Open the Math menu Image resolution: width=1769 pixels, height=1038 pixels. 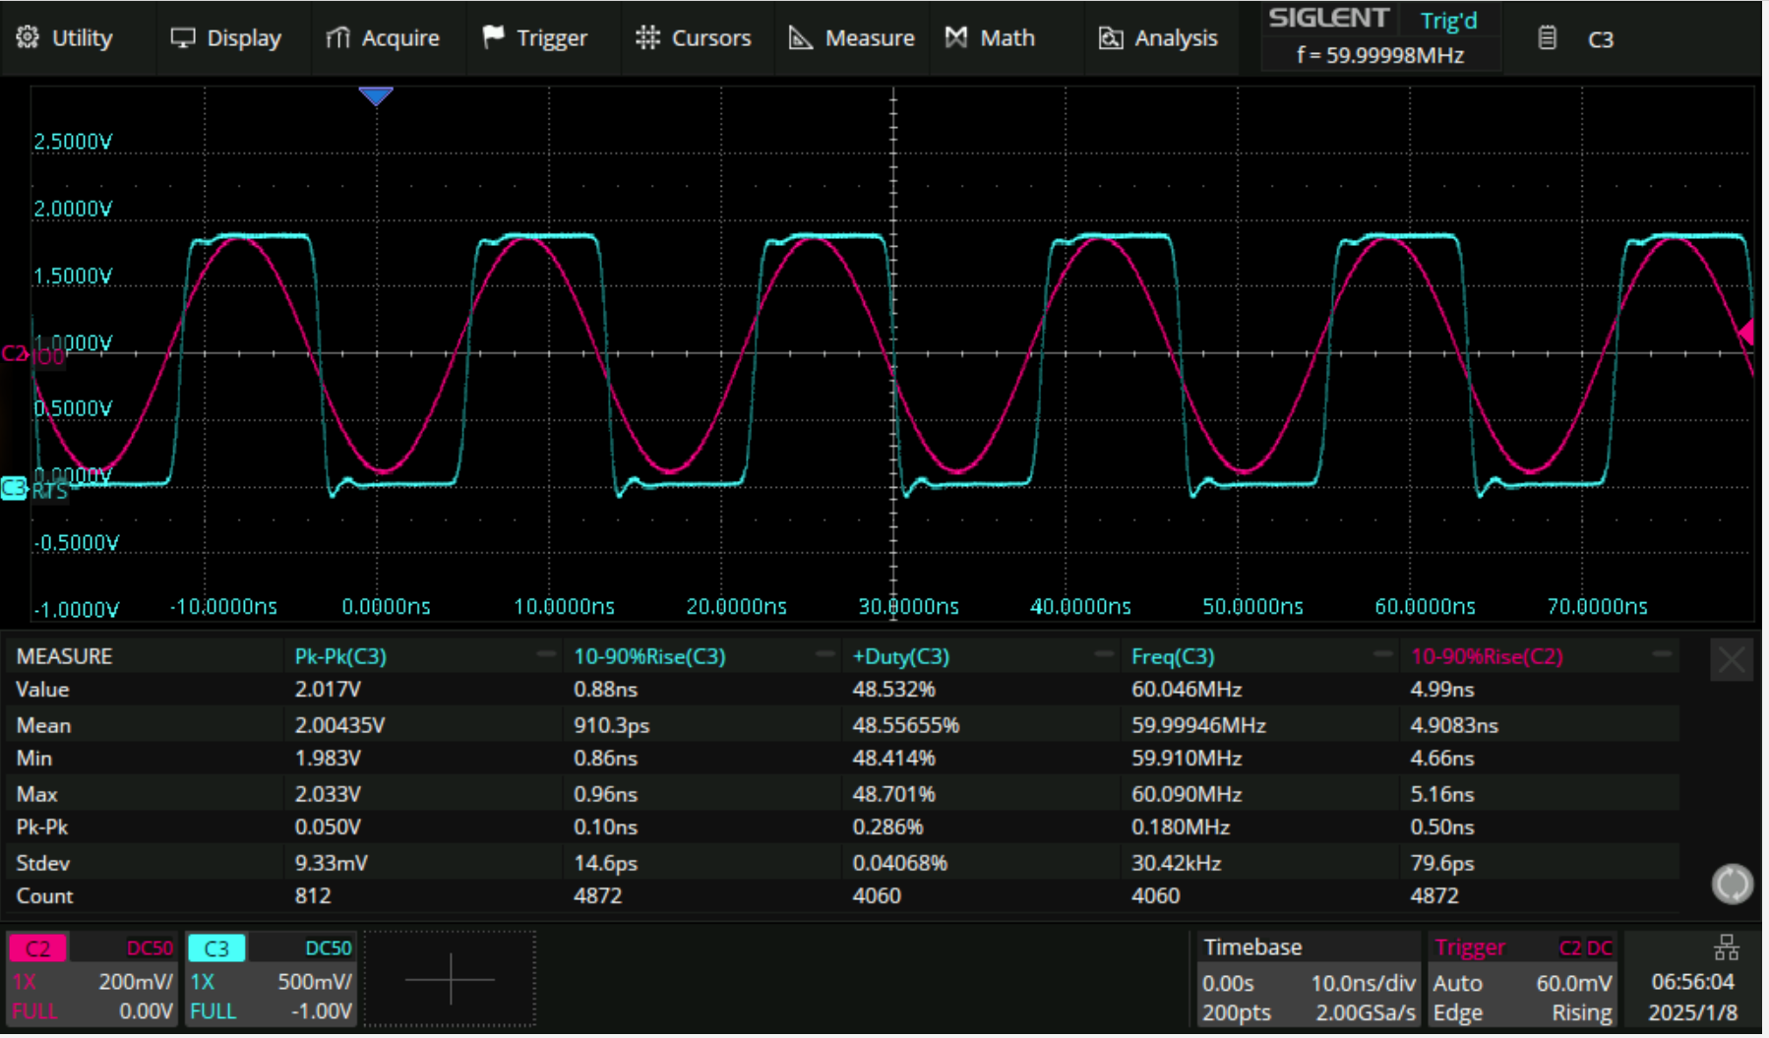click(990, 38)
